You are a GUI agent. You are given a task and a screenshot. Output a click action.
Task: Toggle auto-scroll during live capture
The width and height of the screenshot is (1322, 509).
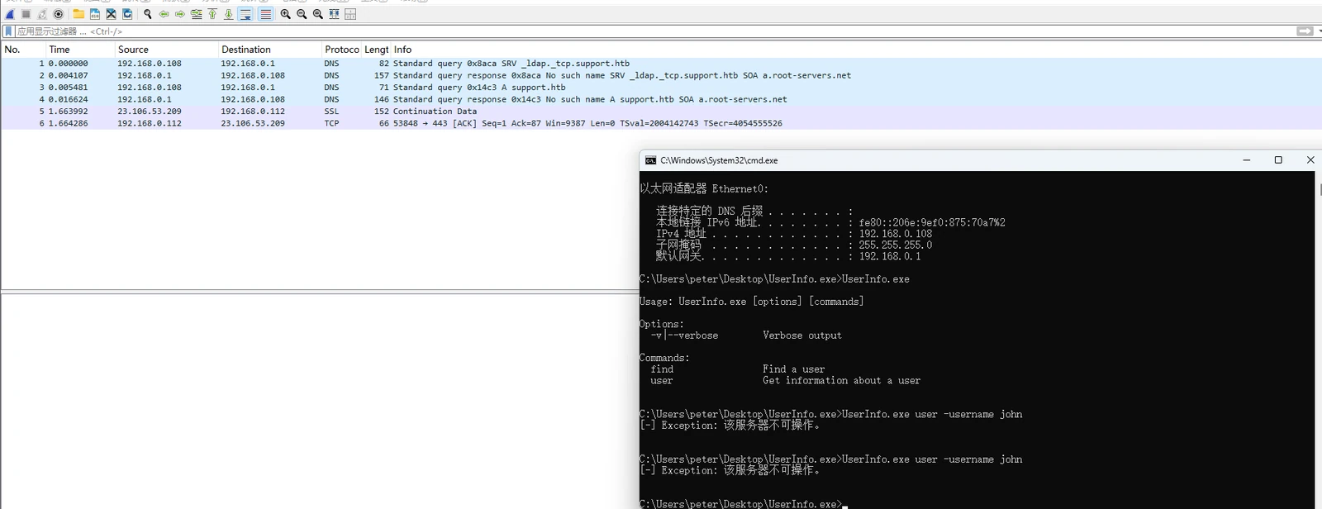pyautogui.click(x=245, y=14)
